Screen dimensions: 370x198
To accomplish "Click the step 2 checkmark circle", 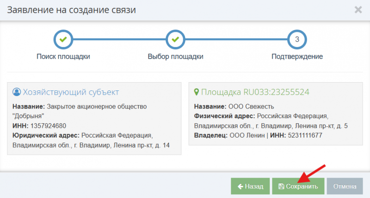I will pyautogui.click(x=175, y=40).
